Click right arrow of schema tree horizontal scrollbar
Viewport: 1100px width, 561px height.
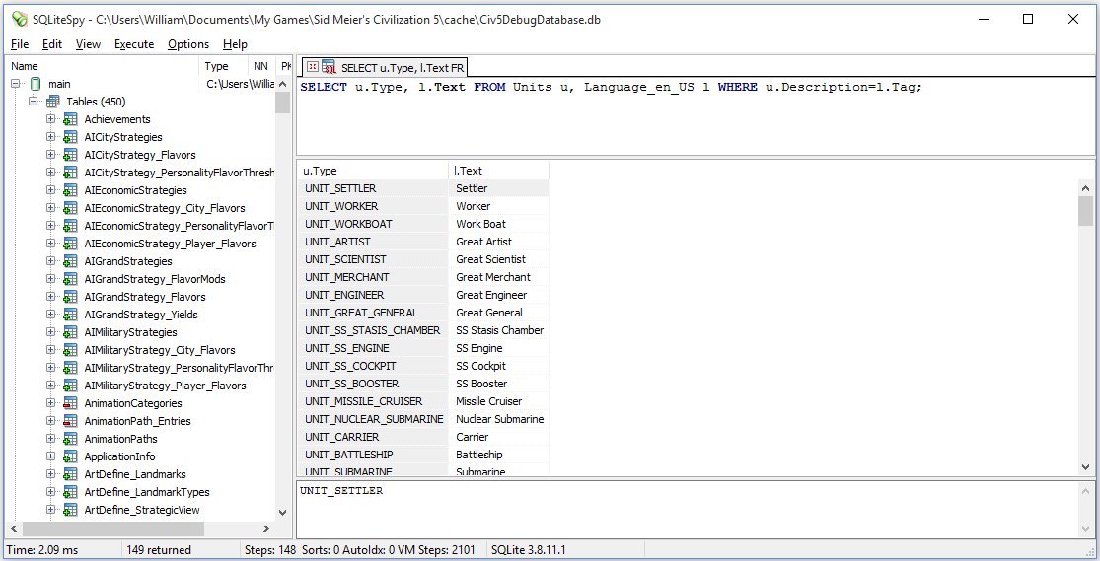click(x=266, y=528)
